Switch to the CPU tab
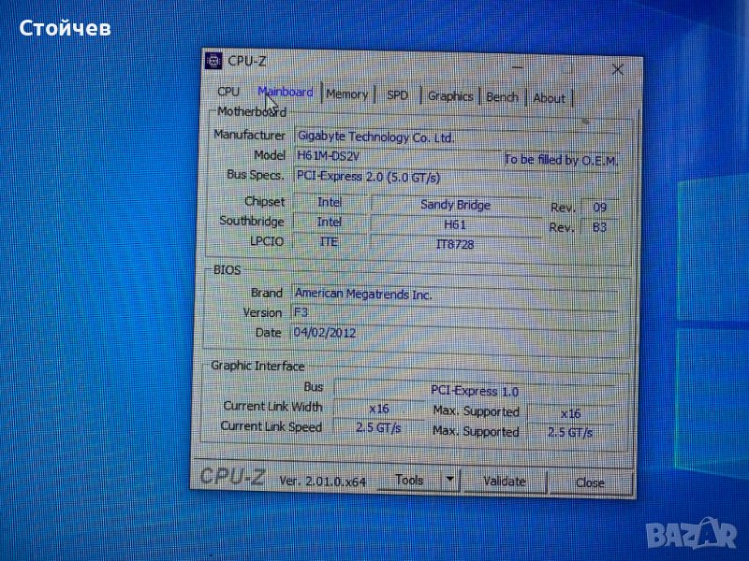749x561 pixels. [x=228, y=92]
